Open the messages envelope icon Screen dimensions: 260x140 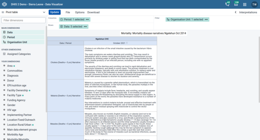pyautogui.click(x=236, y=4)
